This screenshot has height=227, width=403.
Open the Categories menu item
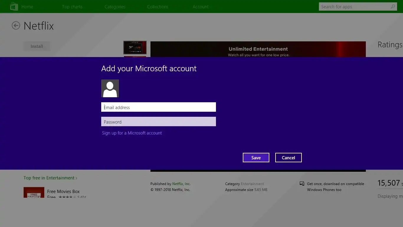click(x=115, y=7)
